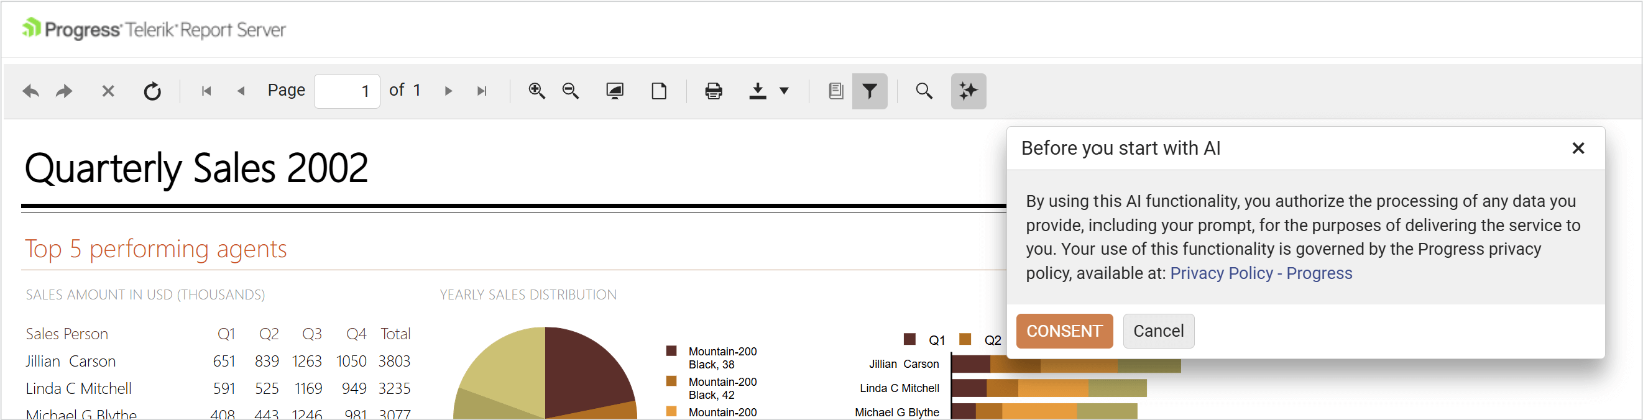Click the navigate back in history icon
The image size is (1643, 420).
click(30, 91)
